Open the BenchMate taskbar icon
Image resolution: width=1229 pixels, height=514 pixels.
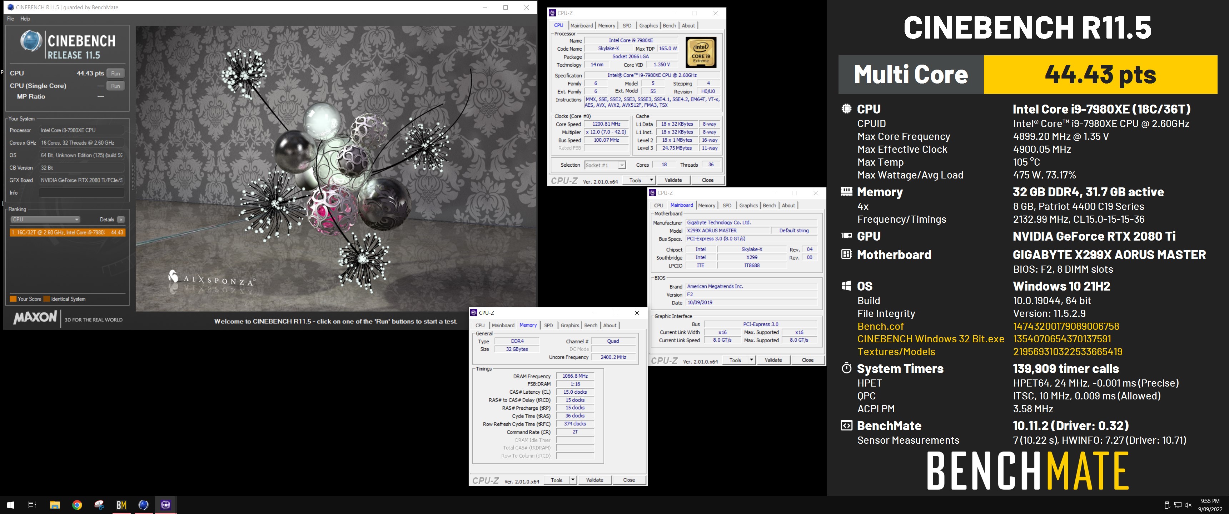point(121,505)
